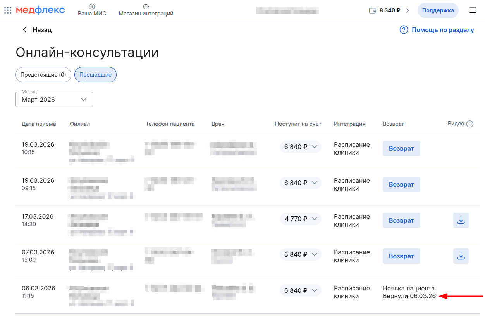Go back using Назад link

click(37, 30)
